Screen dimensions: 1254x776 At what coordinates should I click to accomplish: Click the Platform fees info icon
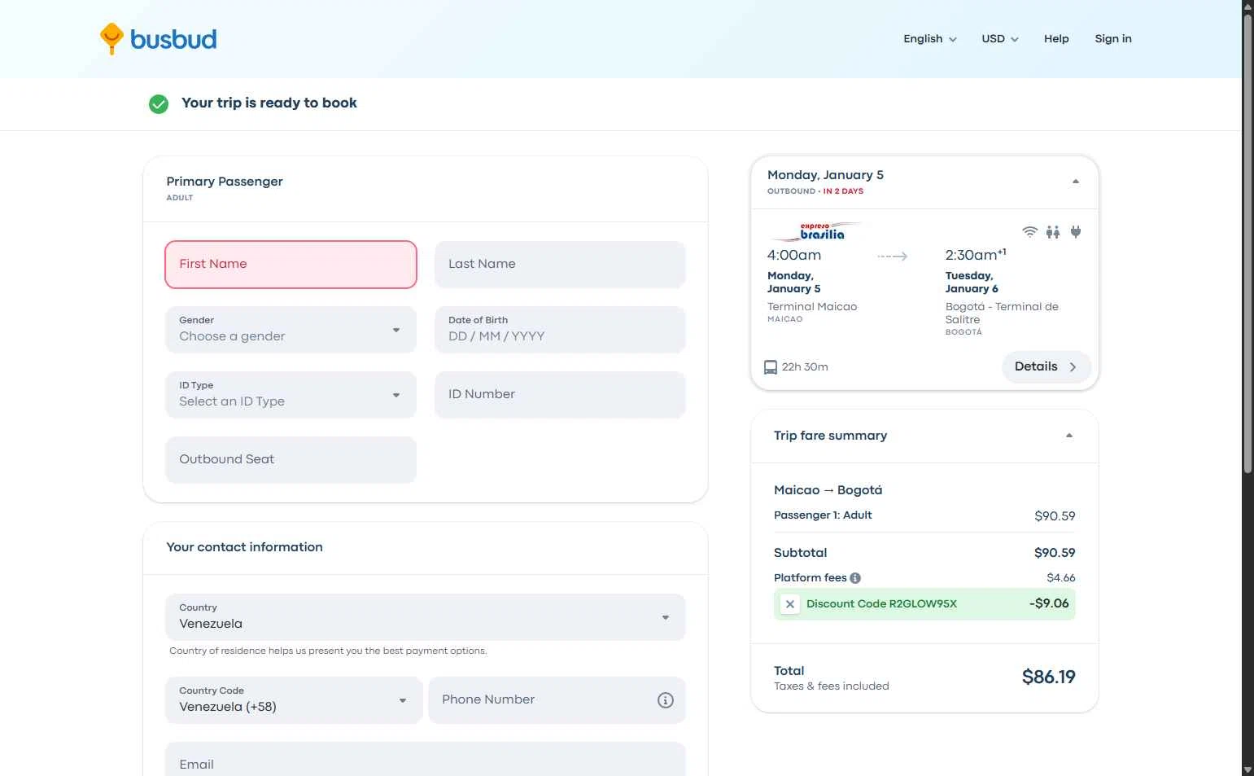[855, 578]
